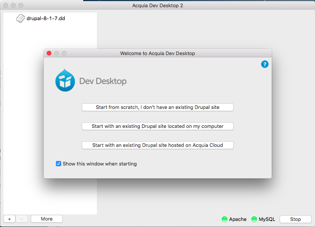The image size is (315, 227).
Task: Add a new site with plus button
Action: (9, 219)
